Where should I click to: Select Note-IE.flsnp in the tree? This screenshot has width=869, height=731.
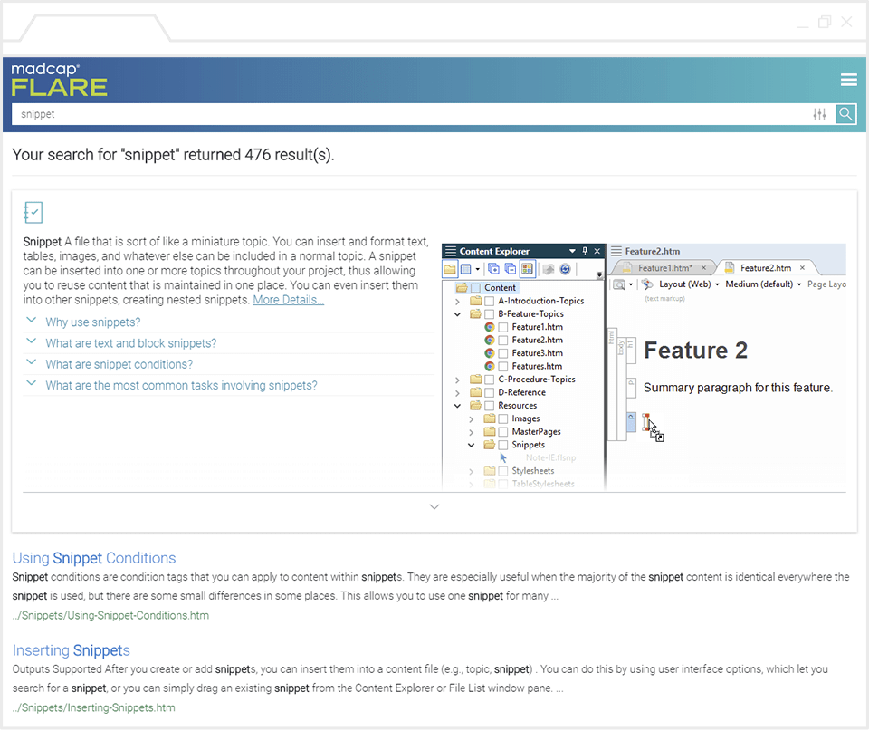(x=550, y=458)
